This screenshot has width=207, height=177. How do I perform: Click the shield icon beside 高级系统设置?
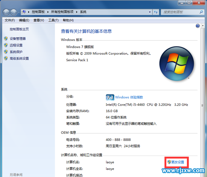click(x=6, y=58)
